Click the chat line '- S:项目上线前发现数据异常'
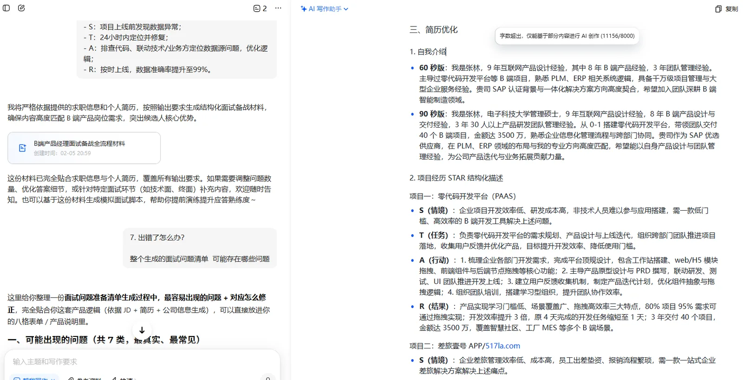The image size is (743, 380). pos(132,27)
